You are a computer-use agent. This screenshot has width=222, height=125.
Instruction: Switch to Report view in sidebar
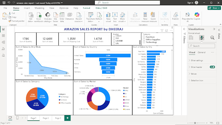click(x=3, y=29)
